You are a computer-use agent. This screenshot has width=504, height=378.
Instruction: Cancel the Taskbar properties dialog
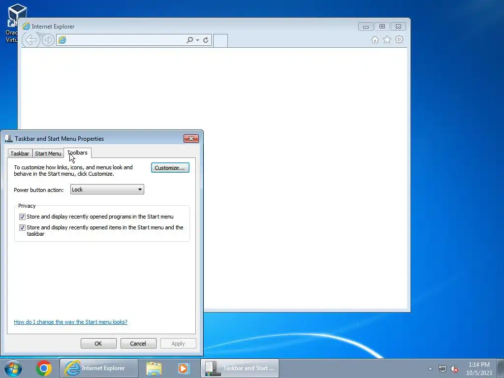138,343
